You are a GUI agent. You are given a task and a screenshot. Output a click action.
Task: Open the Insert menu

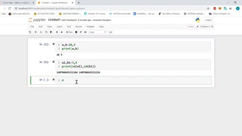point(59,26)
